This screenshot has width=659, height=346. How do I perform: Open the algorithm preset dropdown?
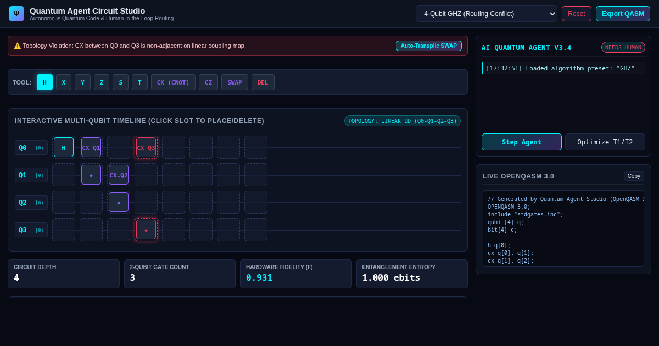click(x=487, y=14)
